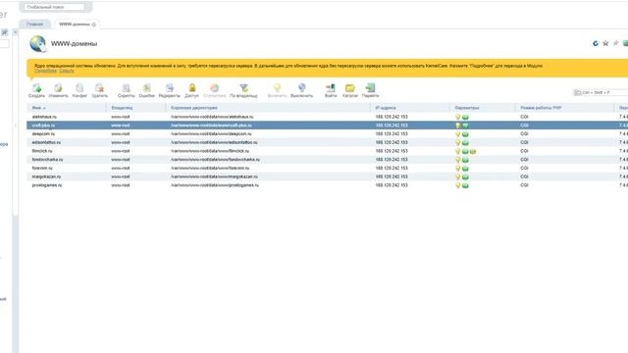Select the edisontattoo.ru domain row

[x=327, y=142]
